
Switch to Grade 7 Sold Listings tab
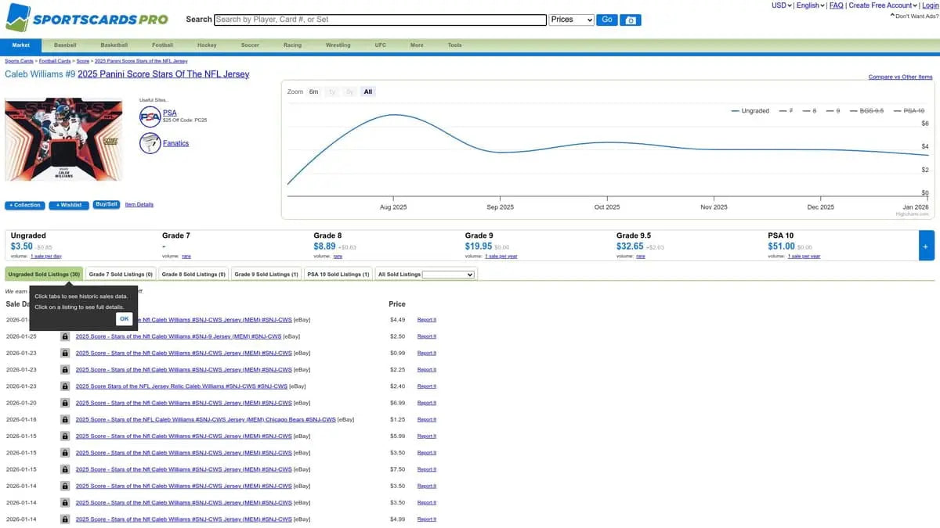click(121, 275)
